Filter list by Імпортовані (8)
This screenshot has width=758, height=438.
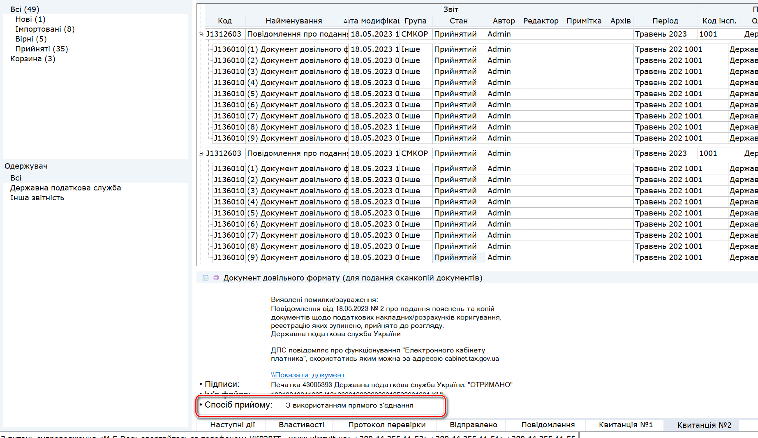[45, 29]
